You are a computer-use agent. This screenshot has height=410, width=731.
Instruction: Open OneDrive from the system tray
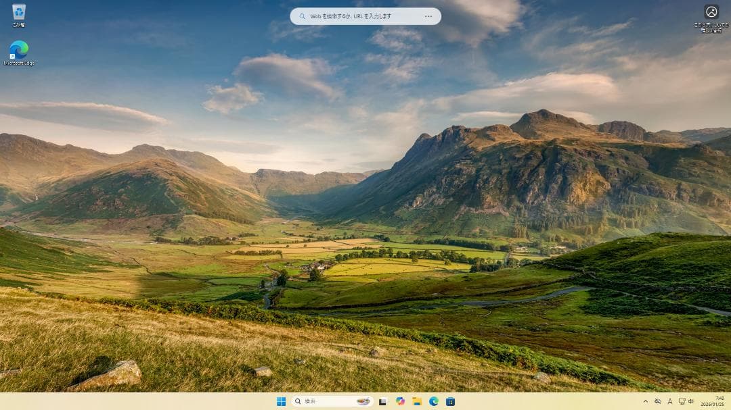point(658,401)
